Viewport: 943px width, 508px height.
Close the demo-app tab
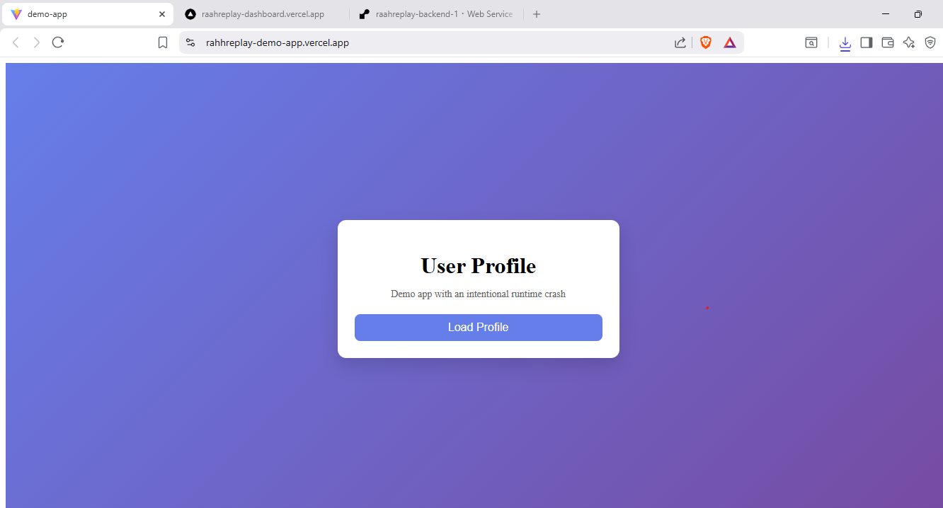click(x=162, y=14)
